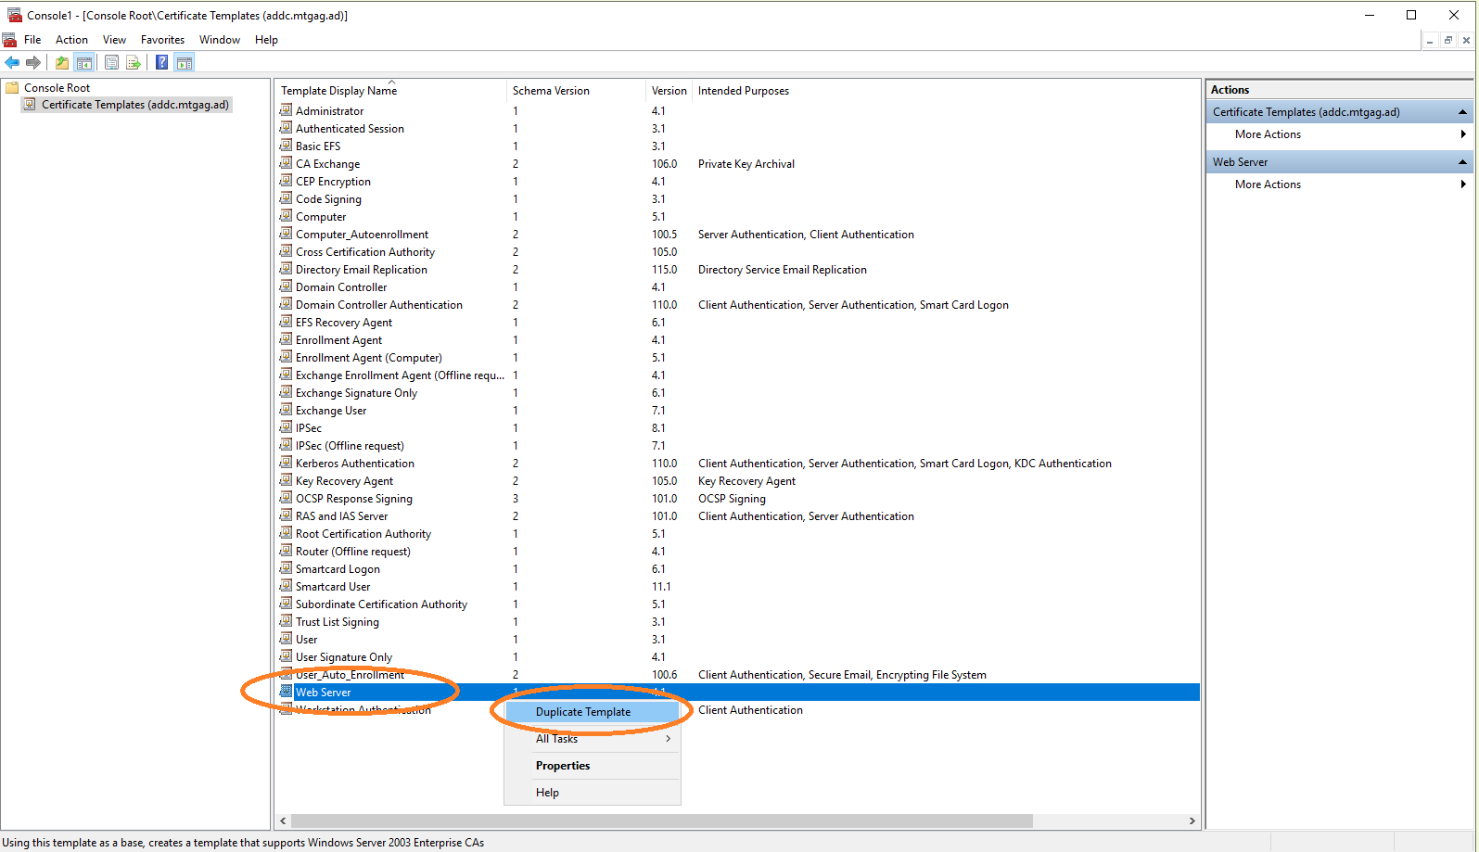Viewport: 1479px width, 852px height.
Task: Select the Console Root folder icon
Action: coord(12,88)
